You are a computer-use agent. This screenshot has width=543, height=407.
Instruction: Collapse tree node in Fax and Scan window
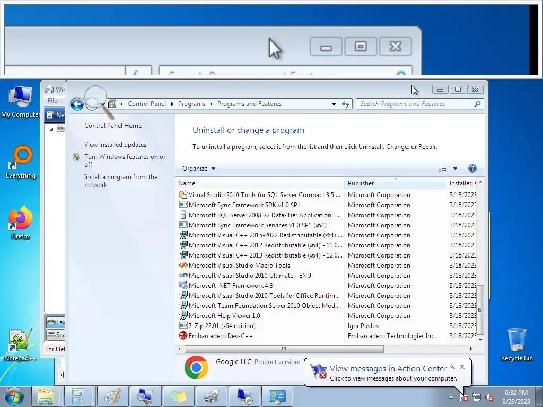point(51,129)
